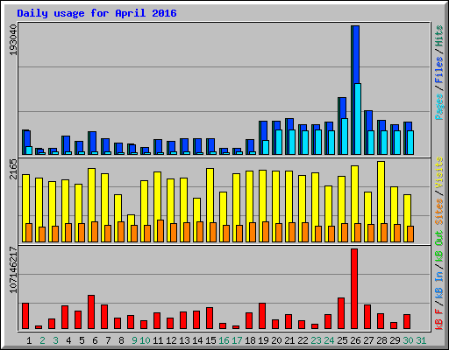Image resolution: width=449 pixels, height=350 pixels.
Task: Select day 28 on the date axis
Action: [381, 340]
